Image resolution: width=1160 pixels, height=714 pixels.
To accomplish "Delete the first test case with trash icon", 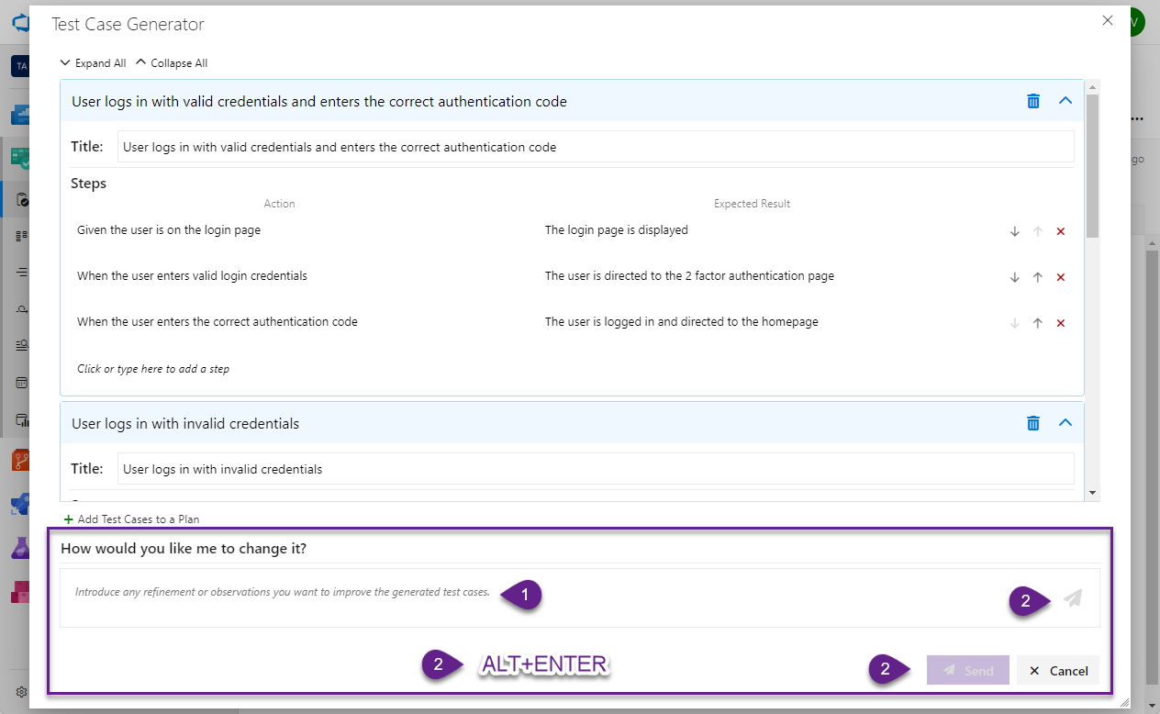I will coord(1033,101).
